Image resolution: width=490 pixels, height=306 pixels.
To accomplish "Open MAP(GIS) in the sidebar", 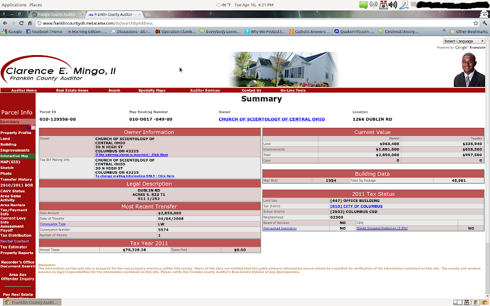I will coord(10,162).
